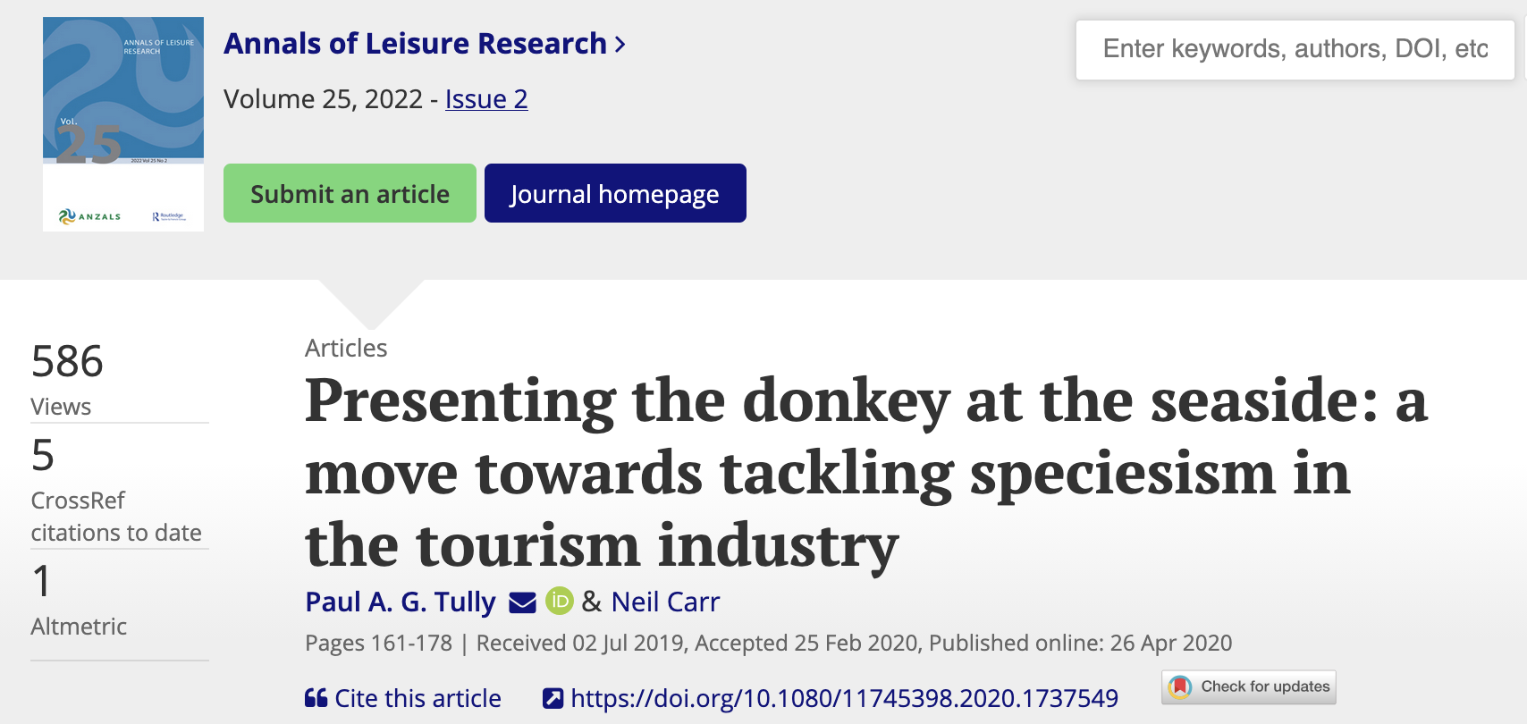
Task: Click the keyword search input field
Action: 1295,49
